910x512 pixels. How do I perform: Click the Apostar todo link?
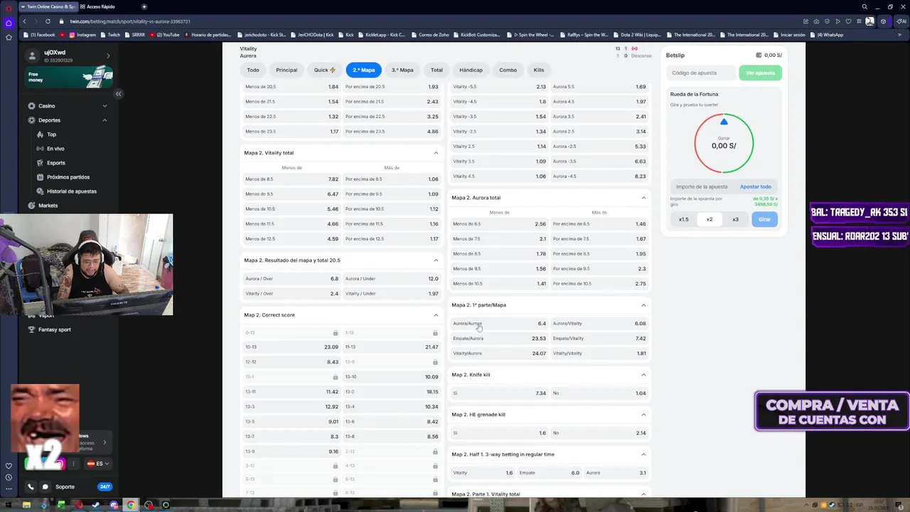tap(756, 186)
